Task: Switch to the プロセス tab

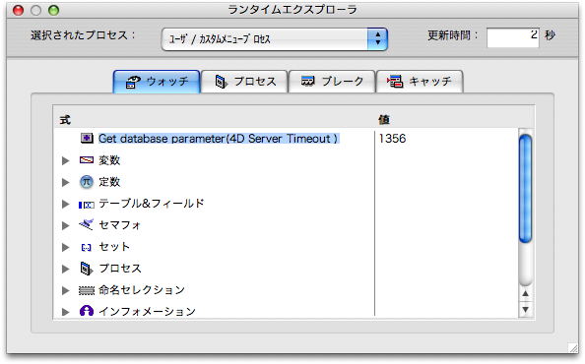Action: 244,82
